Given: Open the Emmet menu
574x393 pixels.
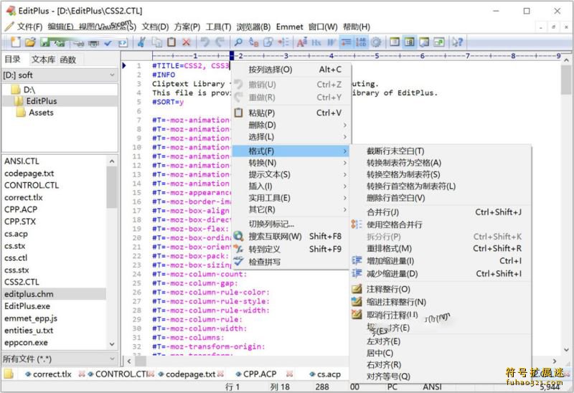Looking at the screenshot, I should click(x=290, y=27).
